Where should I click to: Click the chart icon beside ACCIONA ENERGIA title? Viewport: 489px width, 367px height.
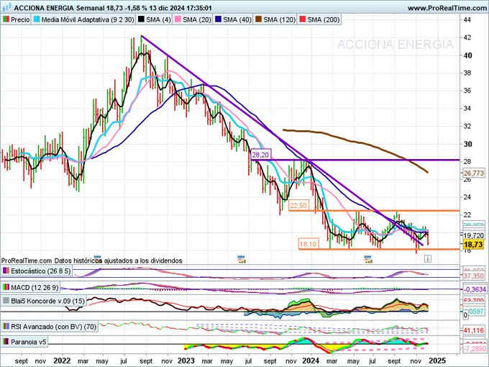[x=6, y=7]
